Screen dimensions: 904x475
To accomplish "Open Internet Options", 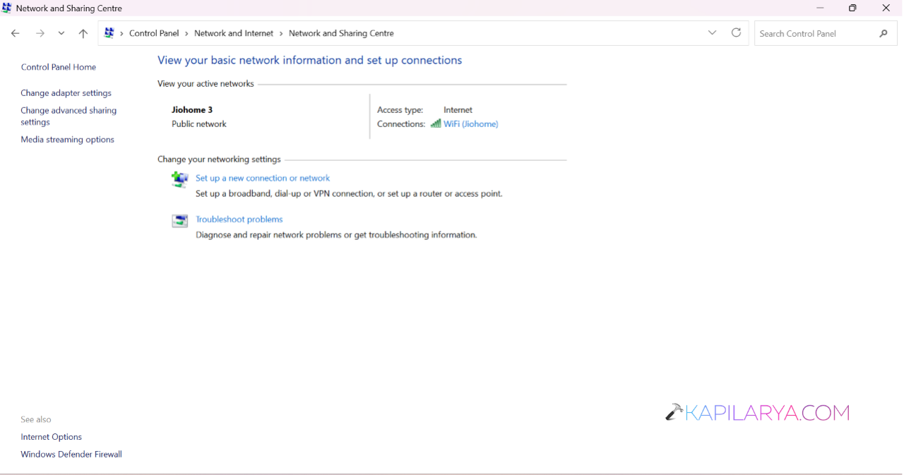I will pyautogui.click(x=52, y=437).
